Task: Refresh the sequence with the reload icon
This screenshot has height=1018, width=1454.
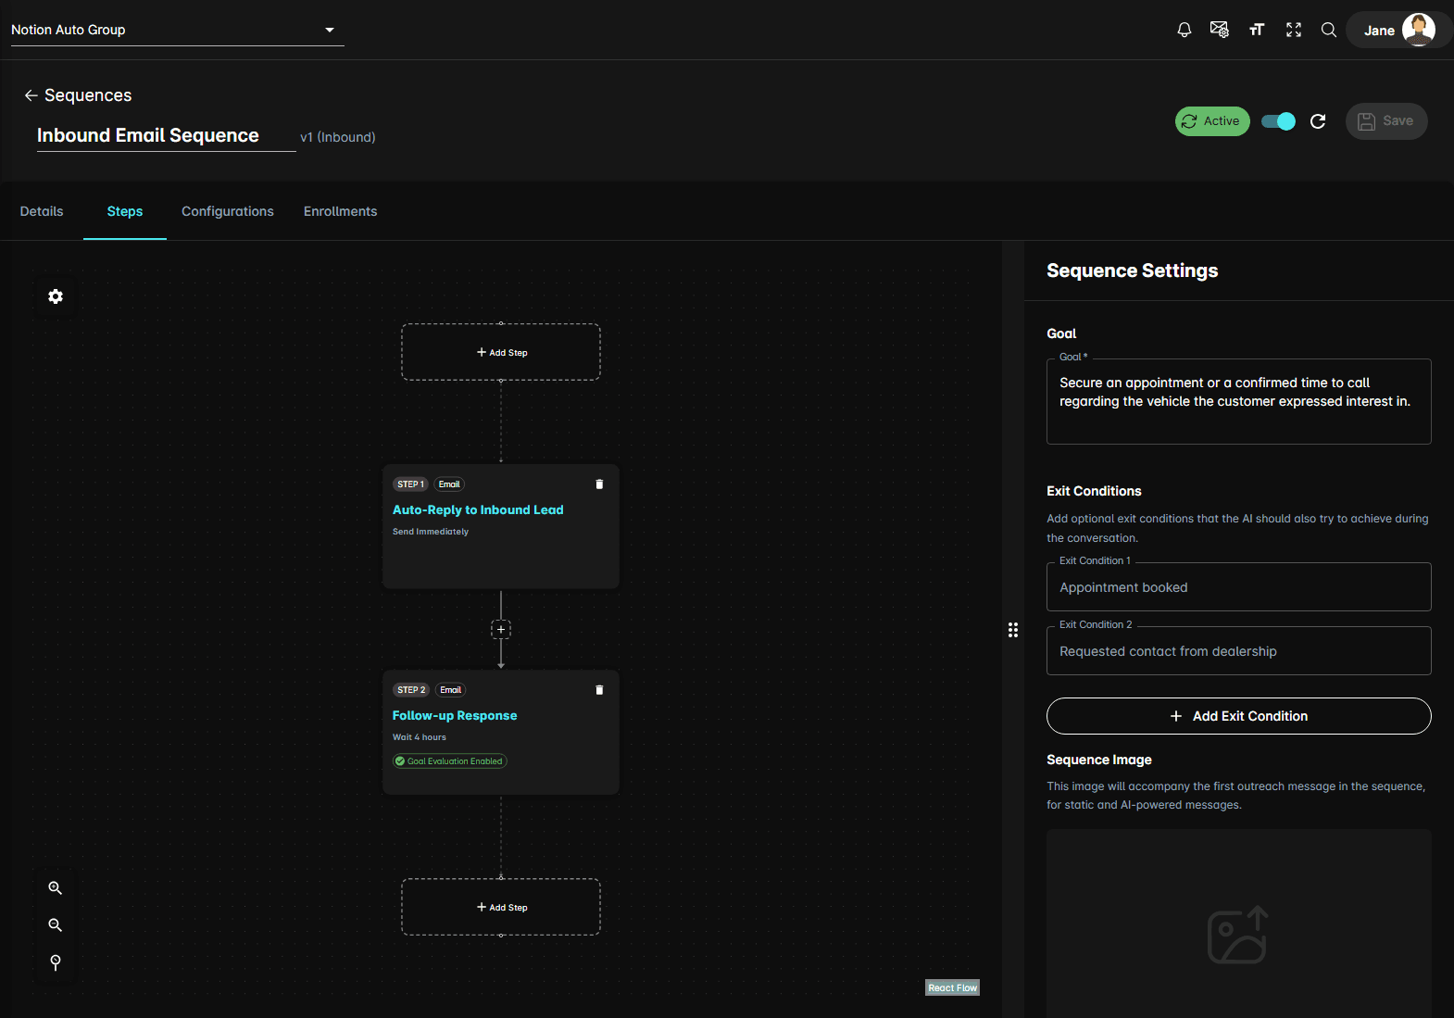Action: tap(1318, 121)
